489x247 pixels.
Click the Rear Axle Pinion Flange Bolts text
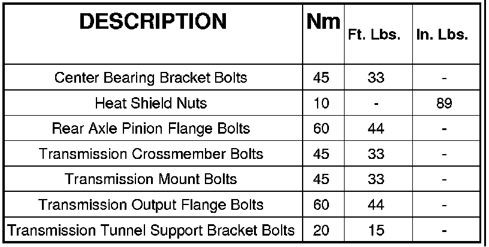tap(150, 128)
